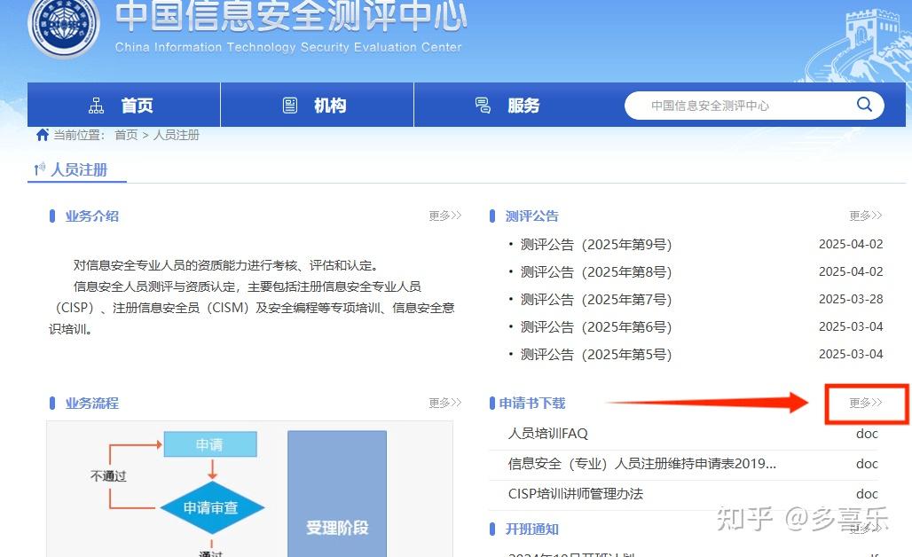Open the 首页 navigation tab
Image resolution: width=912 pixels, height=557 pixels.
[x=124, y=105]
